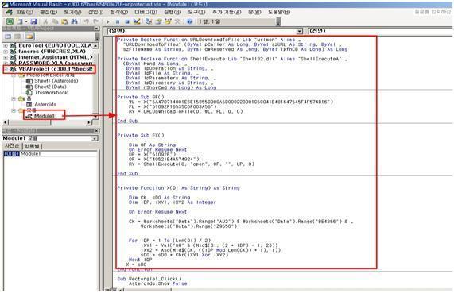Click the Module1 name value field
Viewport: 454px width, 293px height.
(59, 154)
